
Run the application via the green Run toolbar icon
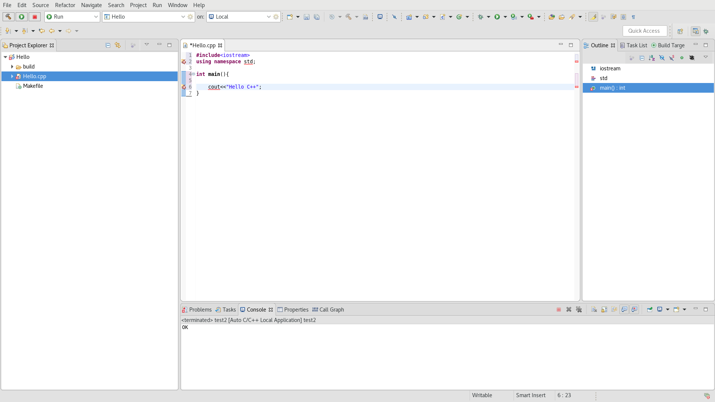497,17
